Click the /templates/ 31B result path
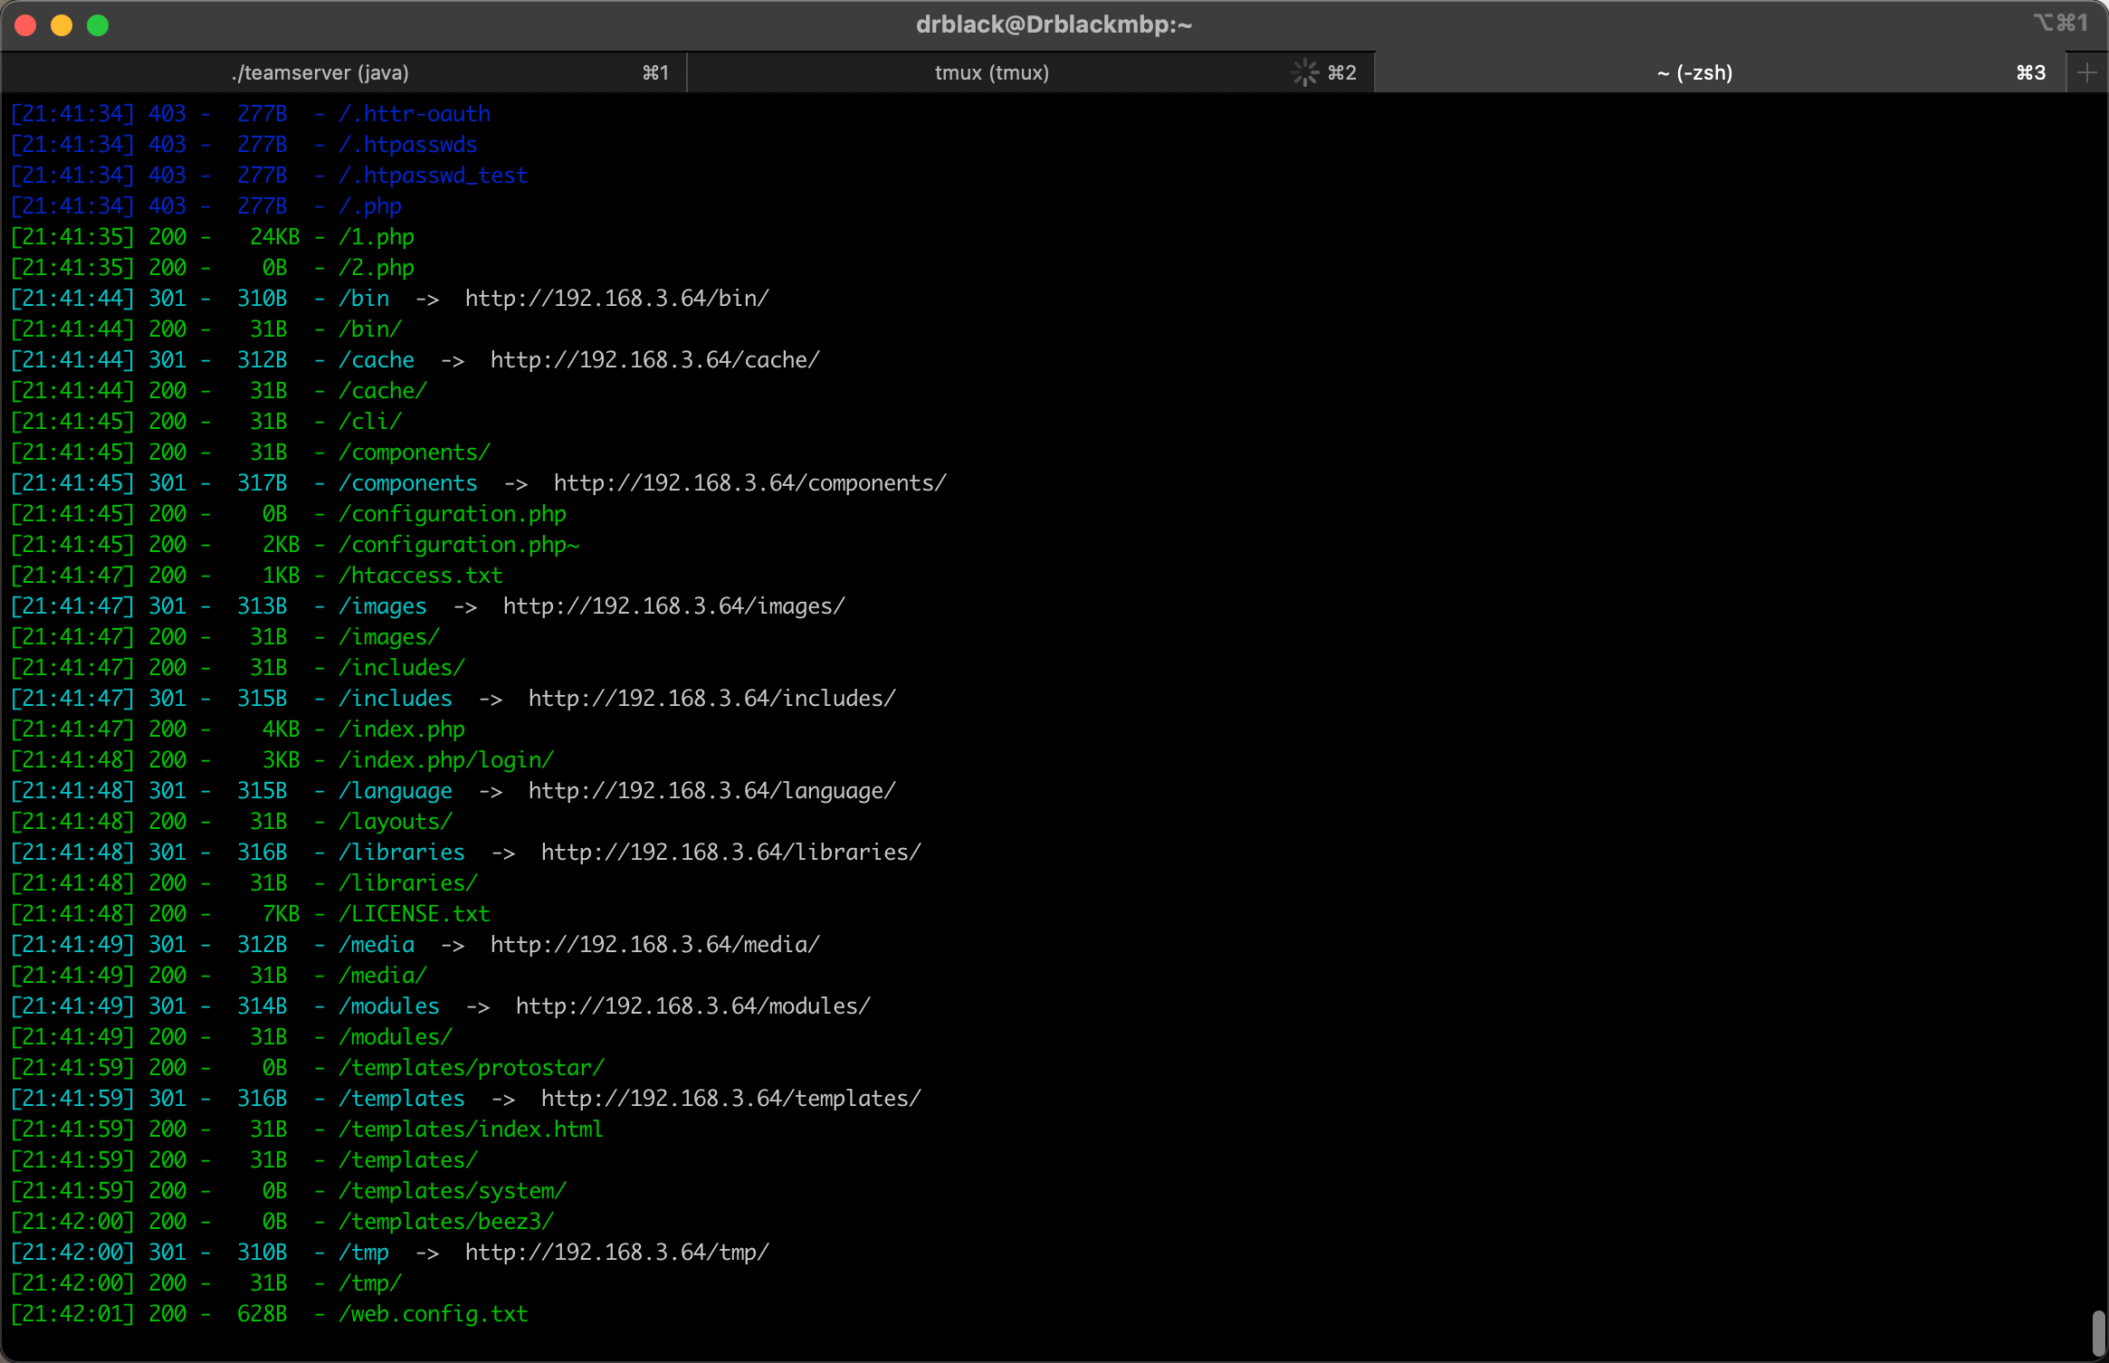The width and height of the screenshot is (2109, 1363). [x=408, y=1160]
